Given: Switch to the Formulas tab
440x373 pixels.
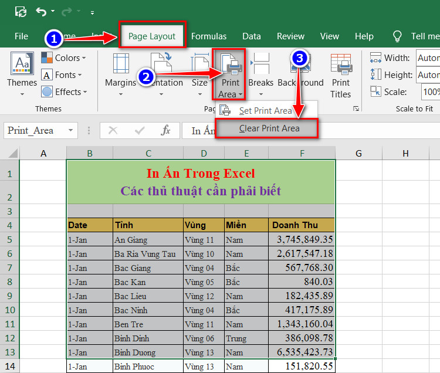Looking at the screenshot, I should [x=209, y=36].
